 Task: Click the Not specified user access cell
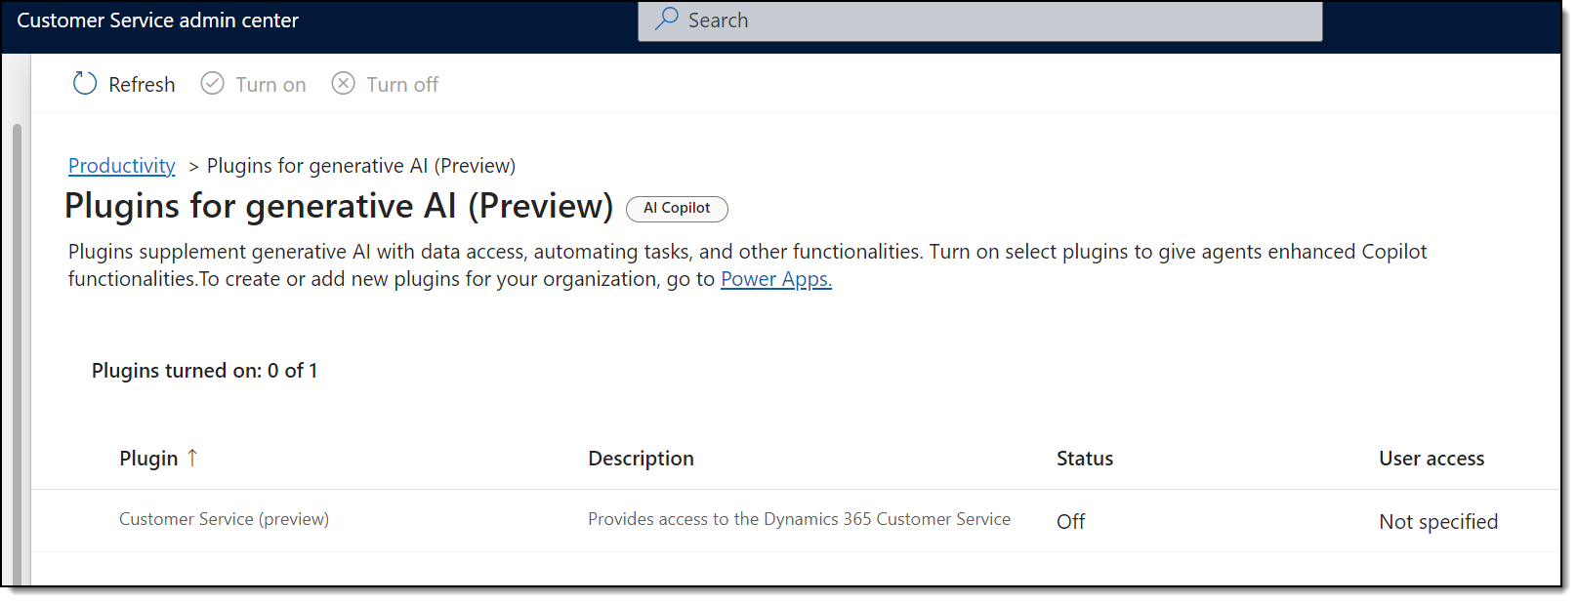coord(1438,522)
